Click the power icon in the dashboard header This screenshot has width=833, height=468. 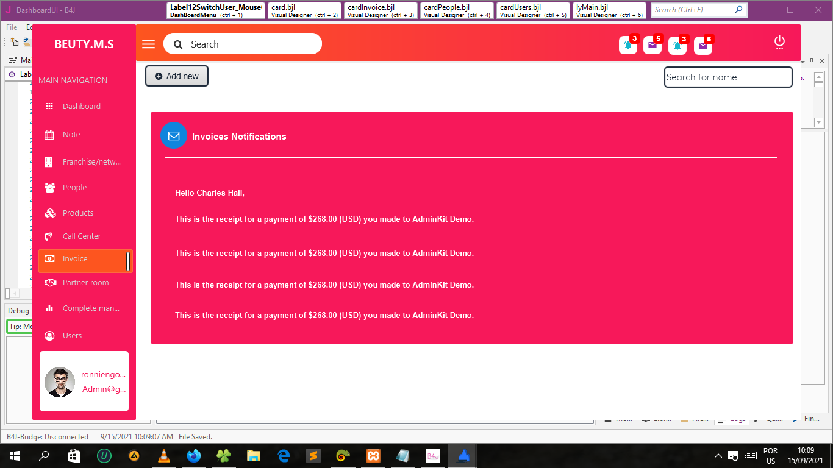[779, 42]
